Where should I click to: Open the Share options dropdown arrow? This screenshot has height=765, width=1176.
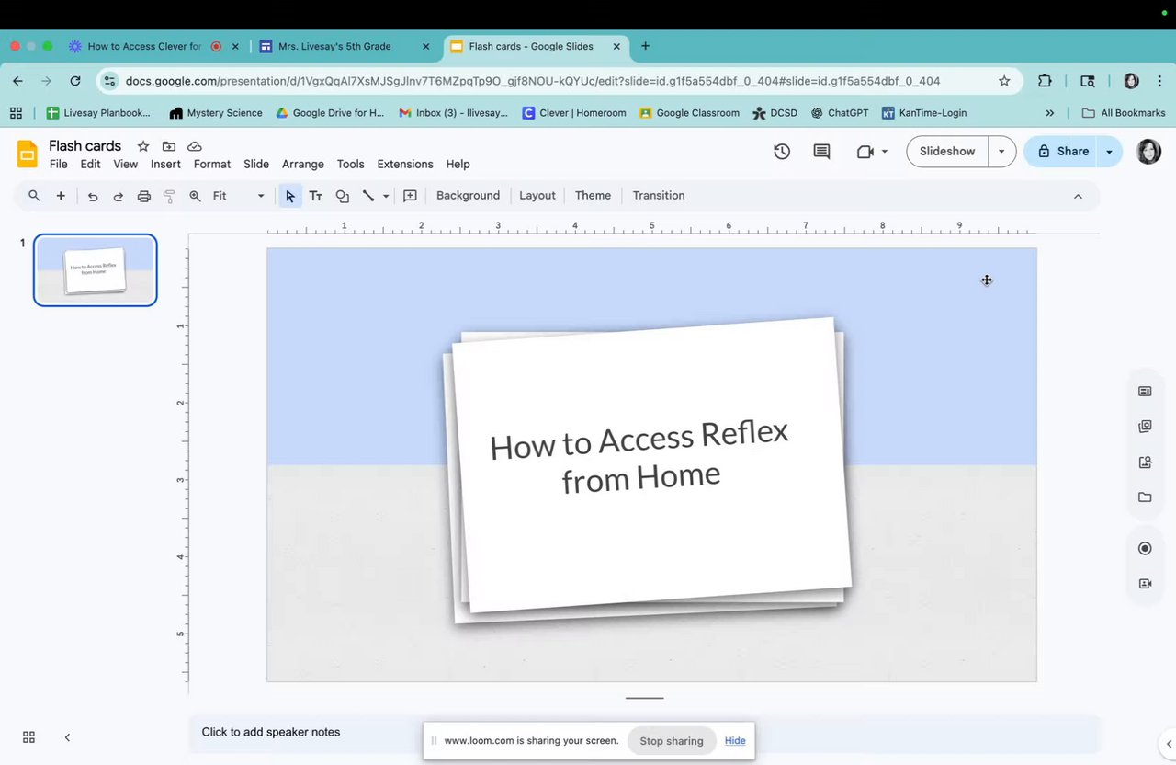coord(1109,152)
